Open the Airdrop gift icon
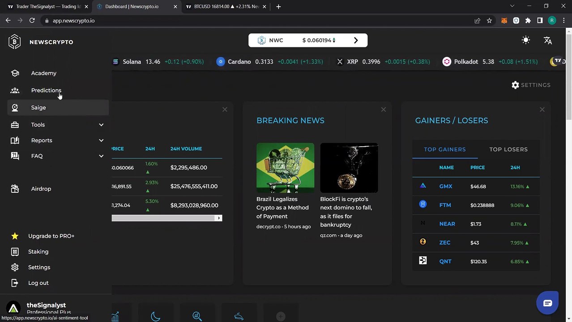The height and width of the screenshot is (322, 572). click(x=15, y=189)
